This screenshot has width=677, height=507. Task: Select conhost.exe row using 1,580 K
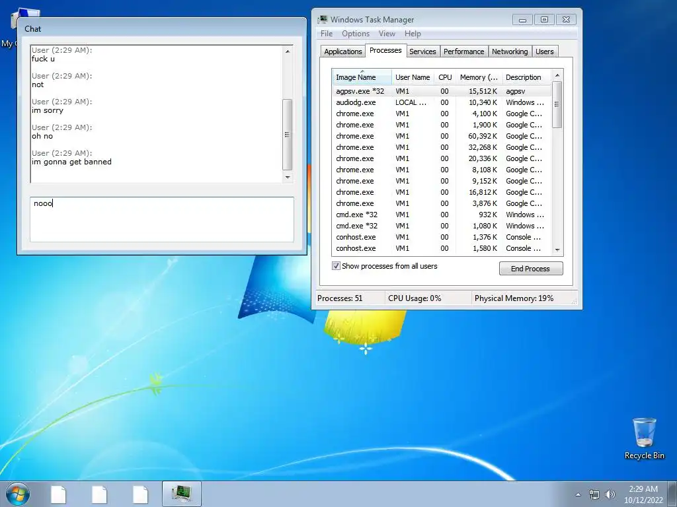pyautogui.click(x=441, y=248)
